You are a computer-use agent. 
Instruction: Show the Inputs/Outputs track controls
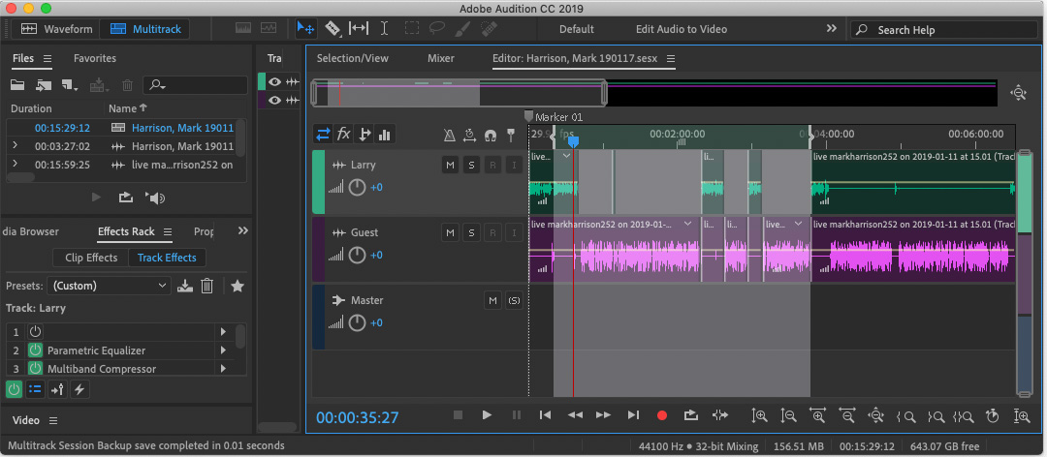pos(323,135)
